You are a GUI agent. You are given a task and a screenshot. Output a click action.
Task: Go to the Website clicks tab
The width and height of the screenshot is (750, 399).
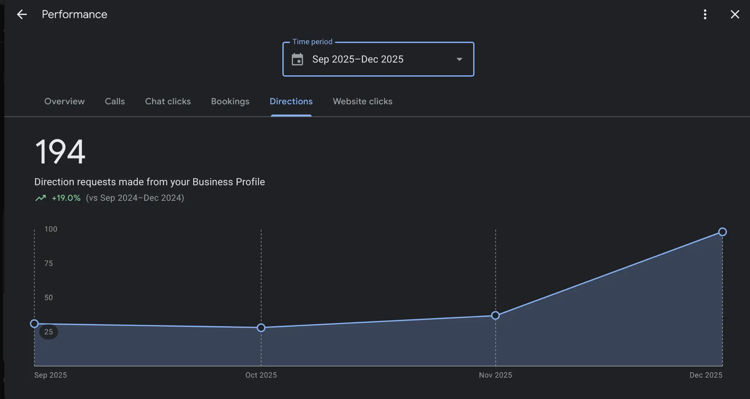(363, 101)
